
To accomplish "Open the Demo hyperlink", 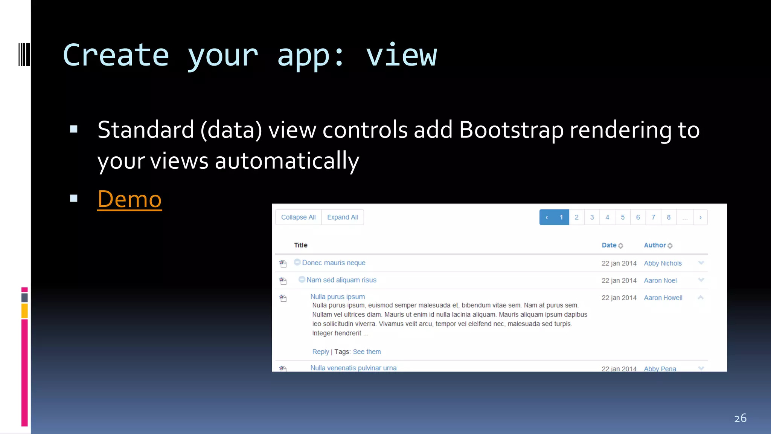I will 130,199.
